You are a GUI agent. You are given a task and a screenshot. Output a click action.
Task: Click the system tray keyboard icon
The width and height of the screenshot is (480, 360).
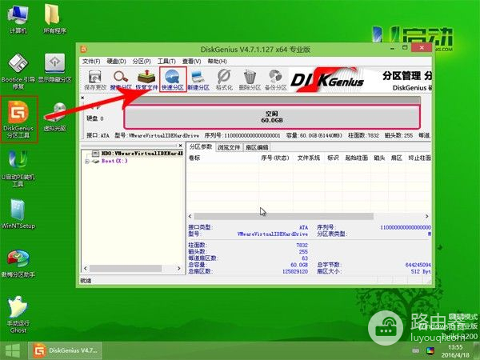415,351
